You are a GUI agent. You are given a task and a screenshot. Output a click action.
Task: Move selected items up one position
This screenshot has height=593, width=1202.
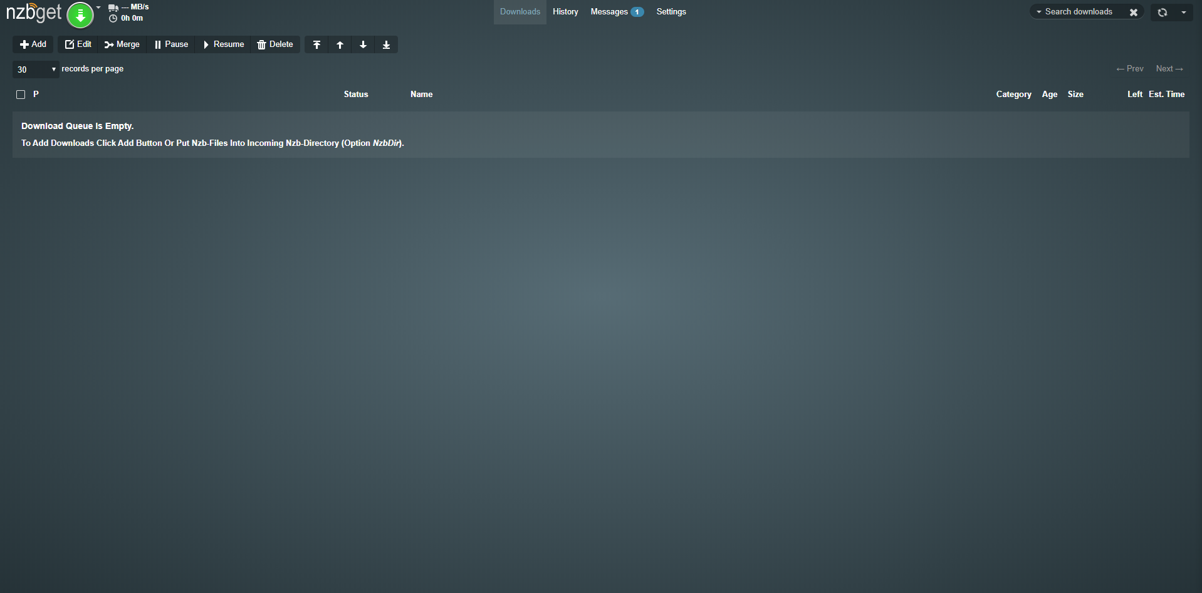pos(340,44)
